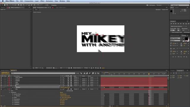Hide the 'tutorial' layer with its eye icon
190x107 pixels.
pos(1,79)
